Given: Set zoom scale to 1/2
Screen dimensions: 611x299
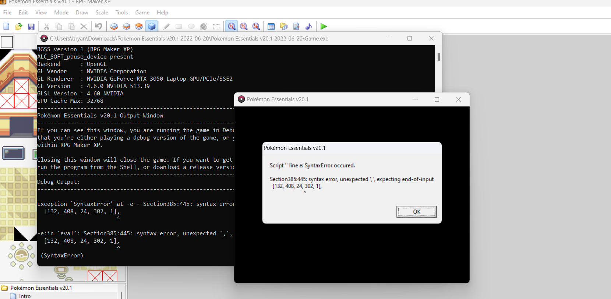Looking at the screenshot, I should pos(244,27).
